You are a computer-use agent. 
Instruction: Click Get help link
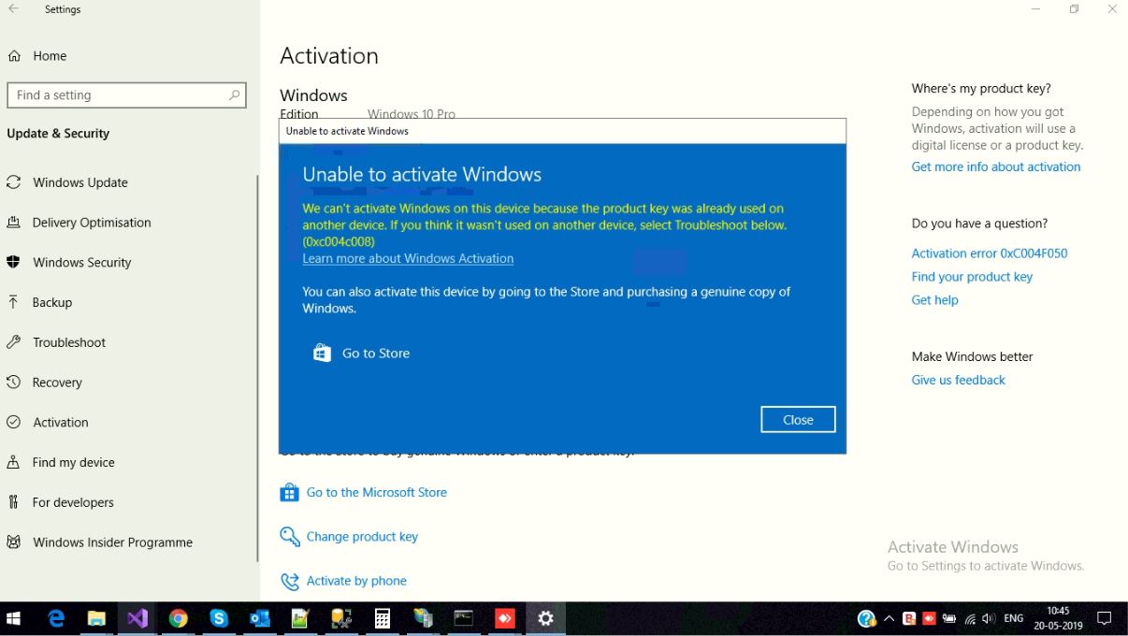click(x=934, y=300)
